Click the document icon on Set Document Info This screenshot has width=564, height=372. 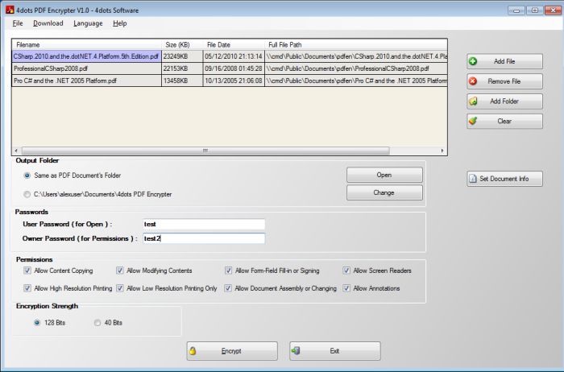473,179
